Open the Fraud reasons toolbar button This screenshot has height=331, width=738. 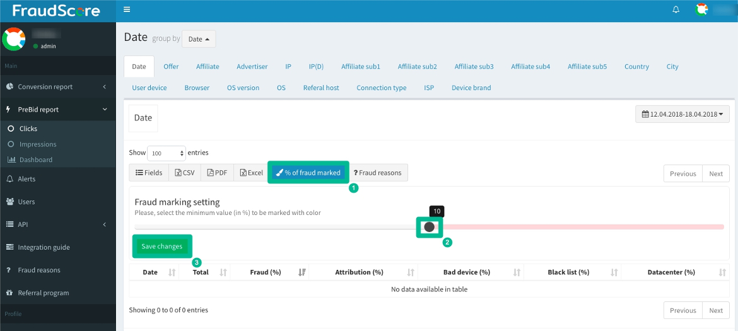[377, 173]
